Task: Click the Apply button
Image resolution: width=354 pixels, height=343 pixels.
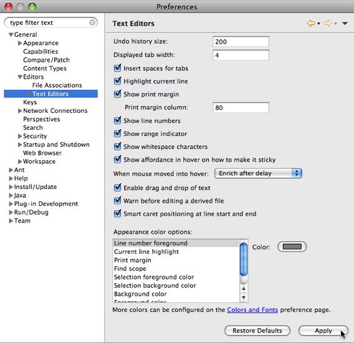Action: pos(323,331)
